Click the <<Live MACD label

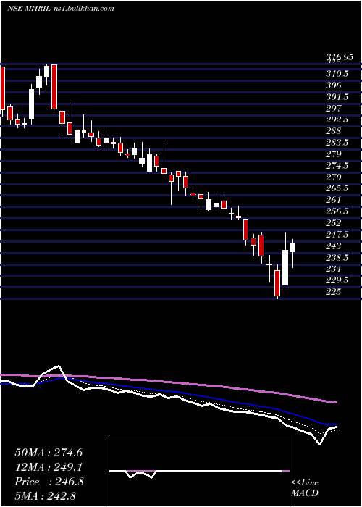click(x=305, y=487)
